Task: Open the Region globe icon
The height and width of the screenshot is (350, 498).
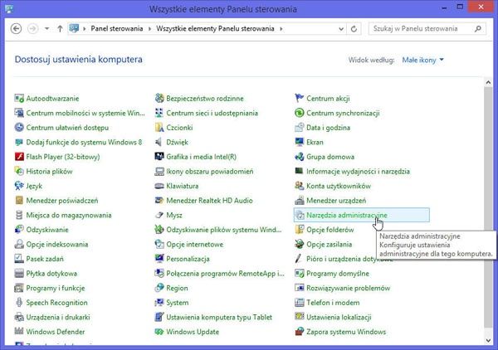Action: 159,288
